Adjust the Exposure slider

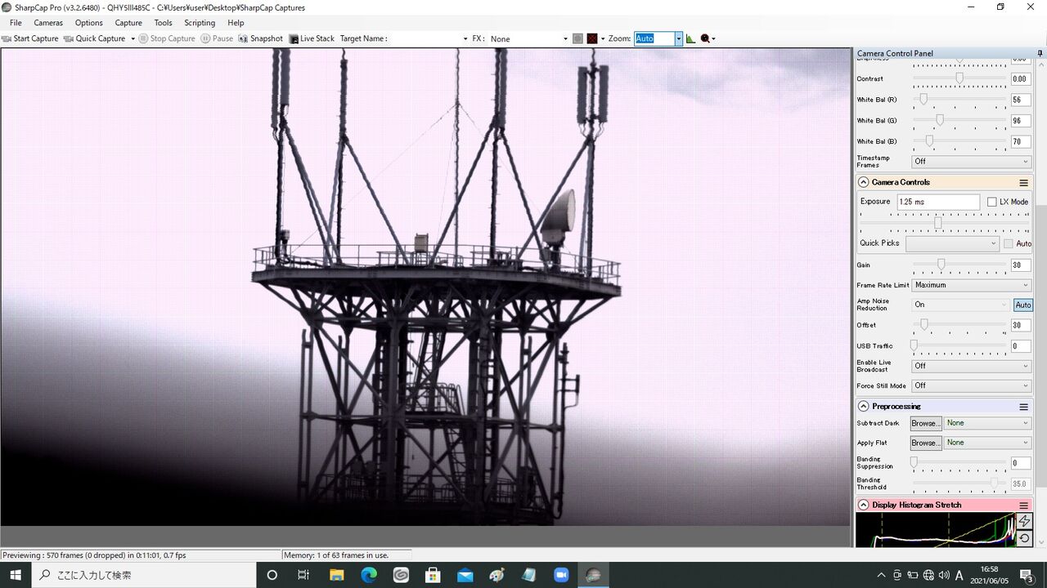click(944, 223)
